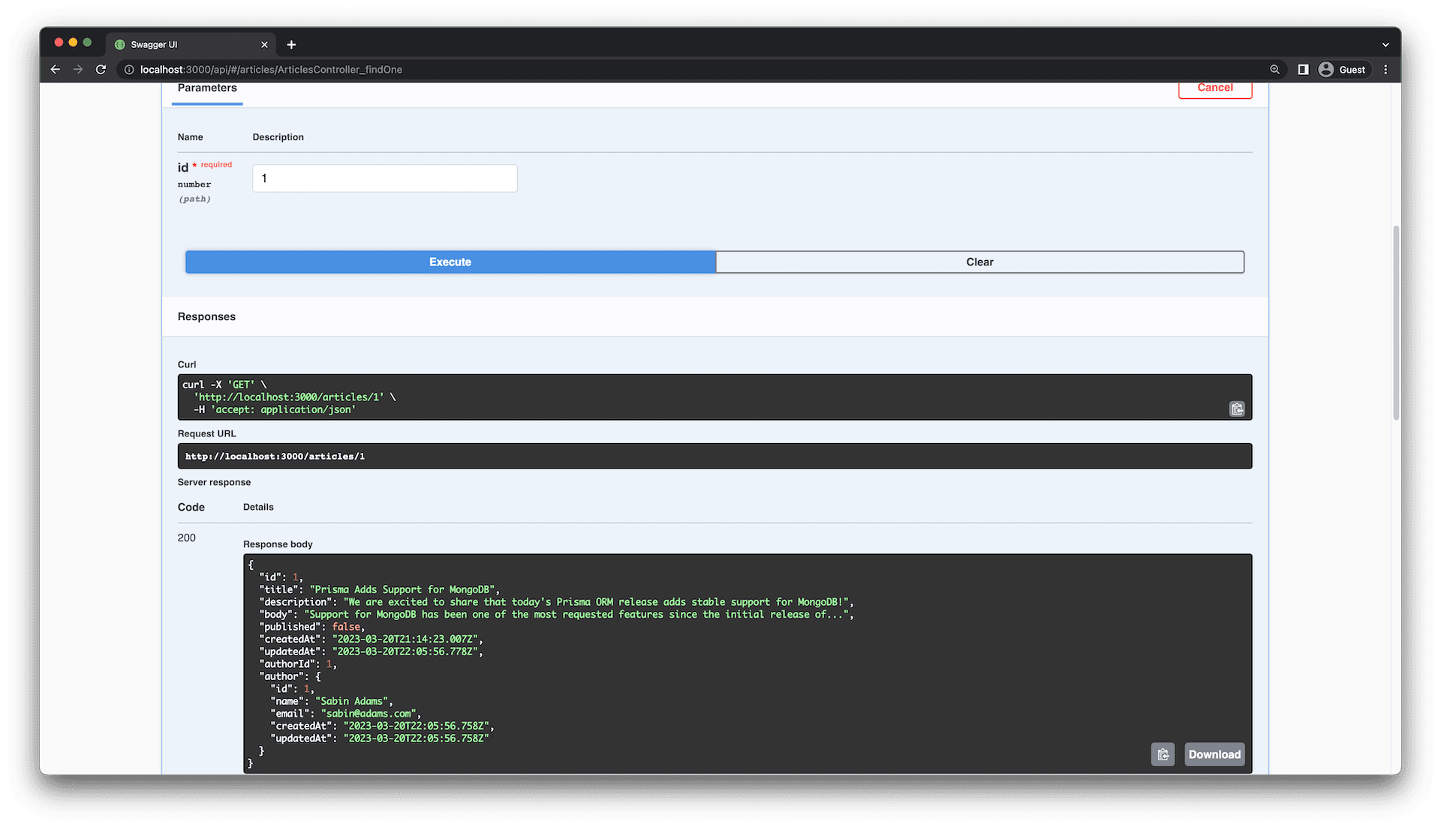The width and height of the screenshot is (1441, 827).
Task: Go back to previous page
Action: point(56,70)
